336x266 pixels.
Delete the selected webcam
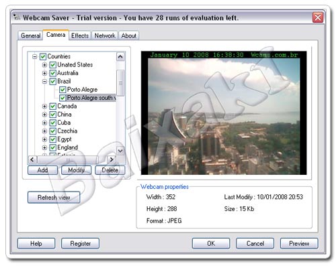(110, 170)
